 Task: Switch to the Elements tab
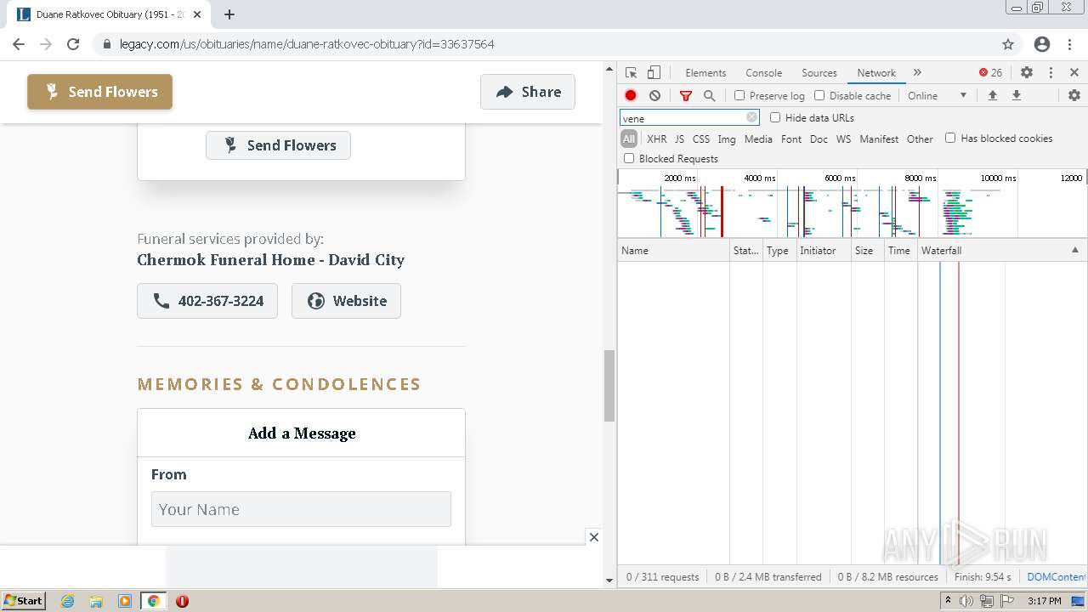click(705, 73)
